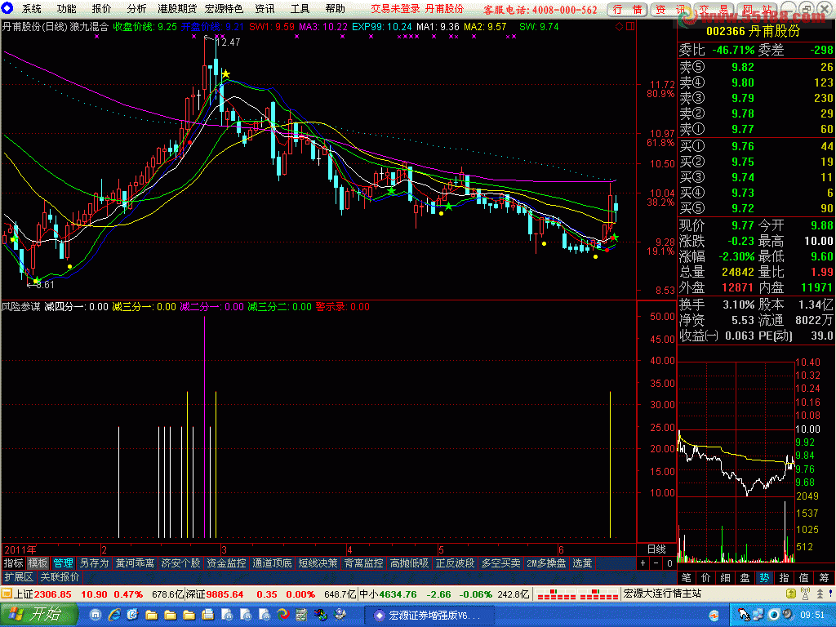Viewport: 836px width, 627px height.
Task: Select the 指 tab in quote panel
Action: [x=785, y=577]
